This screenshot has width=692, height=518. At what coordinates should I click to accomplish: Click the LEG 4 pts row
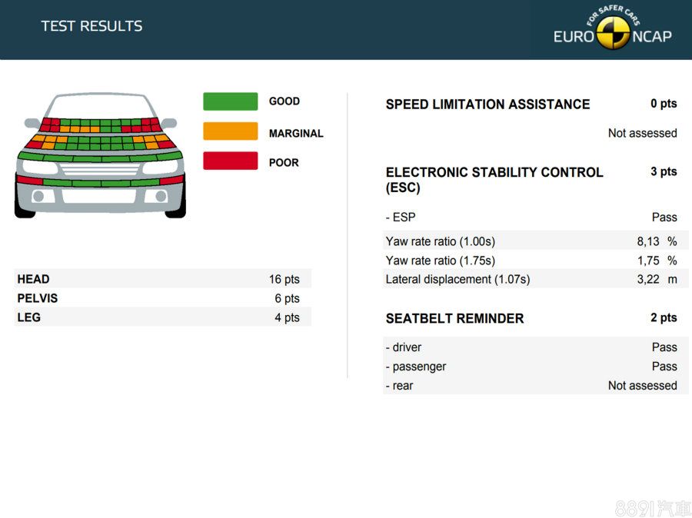162,317
